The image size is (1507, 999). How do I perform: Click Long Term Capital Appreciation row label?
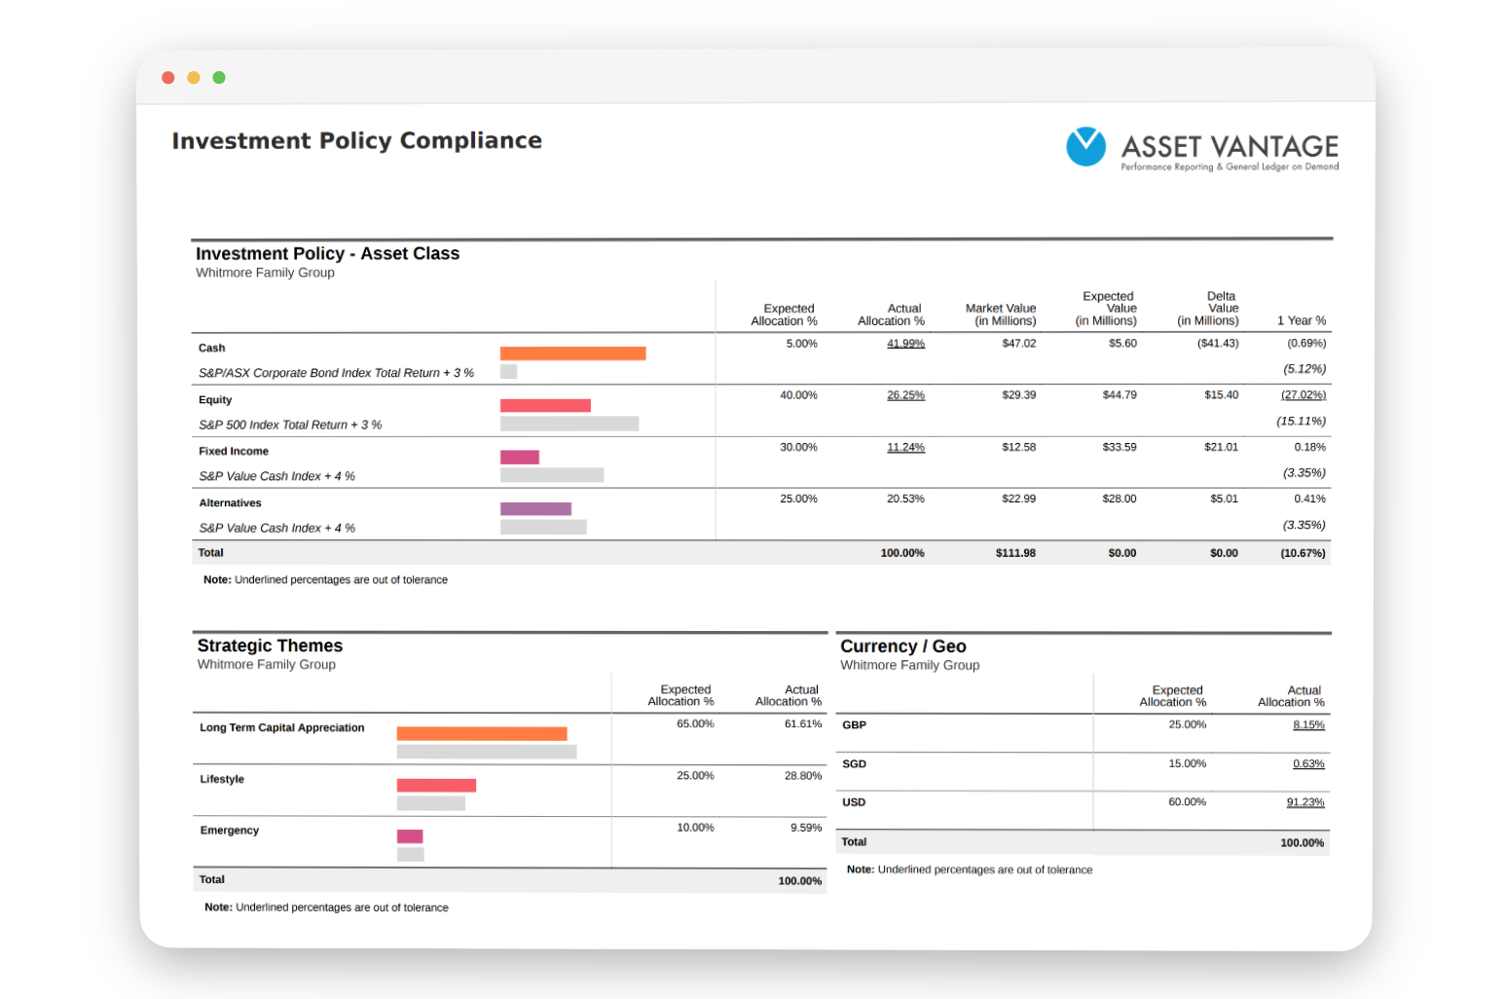tap(281, 727)
